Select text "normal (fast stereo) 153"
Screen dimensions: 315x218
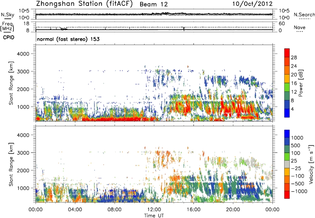point(68,39)
